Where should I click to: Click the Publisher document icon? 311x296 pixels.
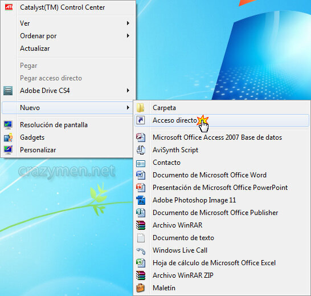pos(141,213)
